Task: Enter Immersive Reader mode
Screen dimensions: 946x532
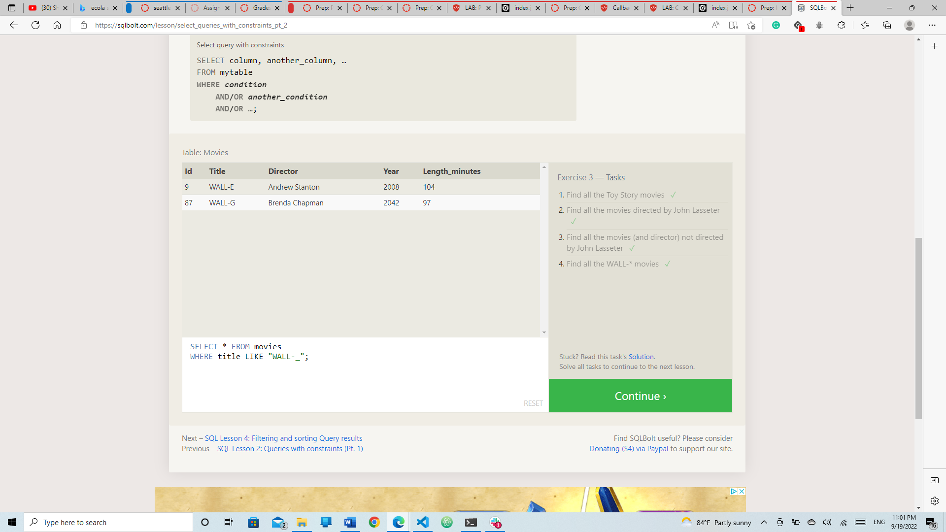Action: click(734, 25)
